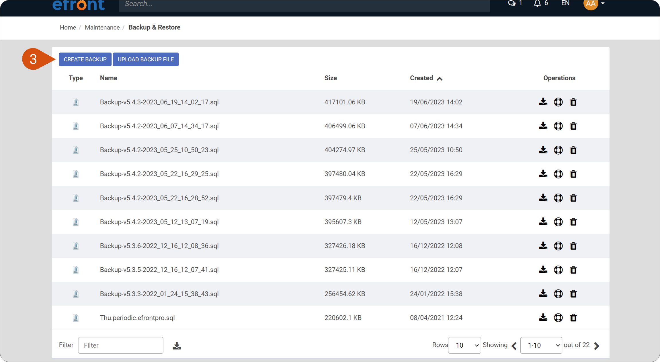Download the 12/05/2023 13:07 backup

[543, 222]
